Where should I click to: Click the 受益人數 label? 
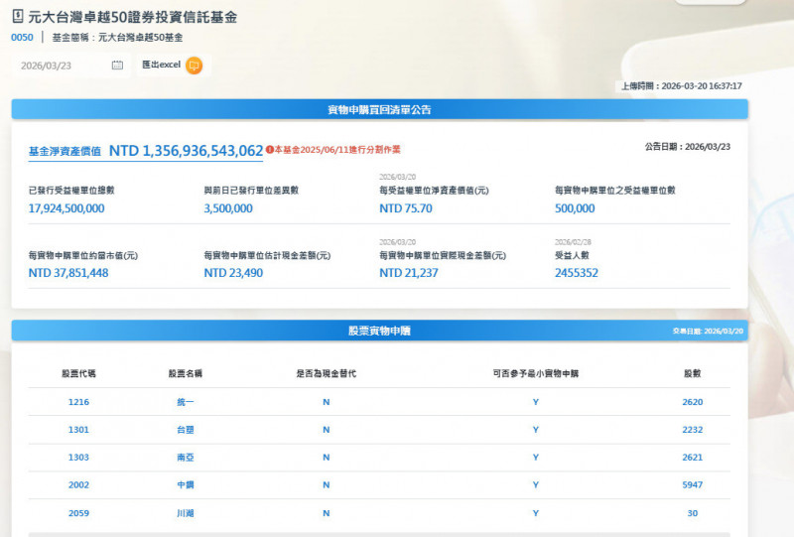573,255
